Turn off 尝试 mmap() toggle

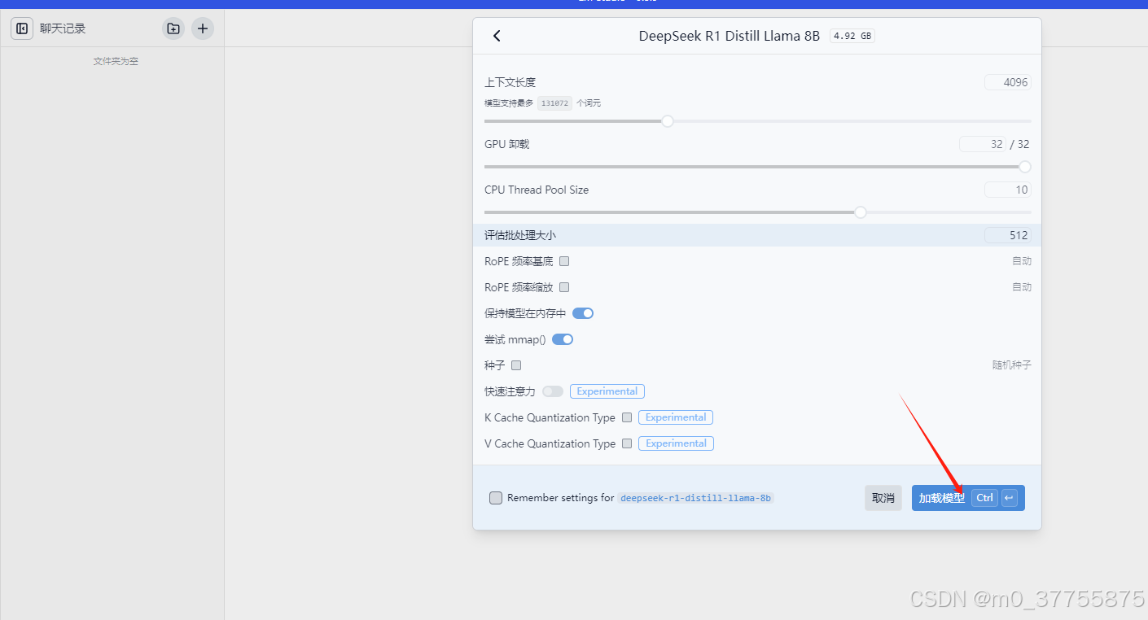click(563, 339)
